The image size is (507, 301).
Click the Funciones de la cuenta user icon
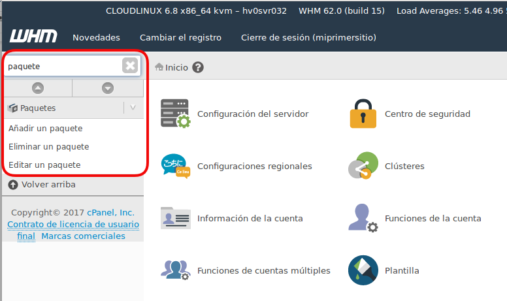363,218
